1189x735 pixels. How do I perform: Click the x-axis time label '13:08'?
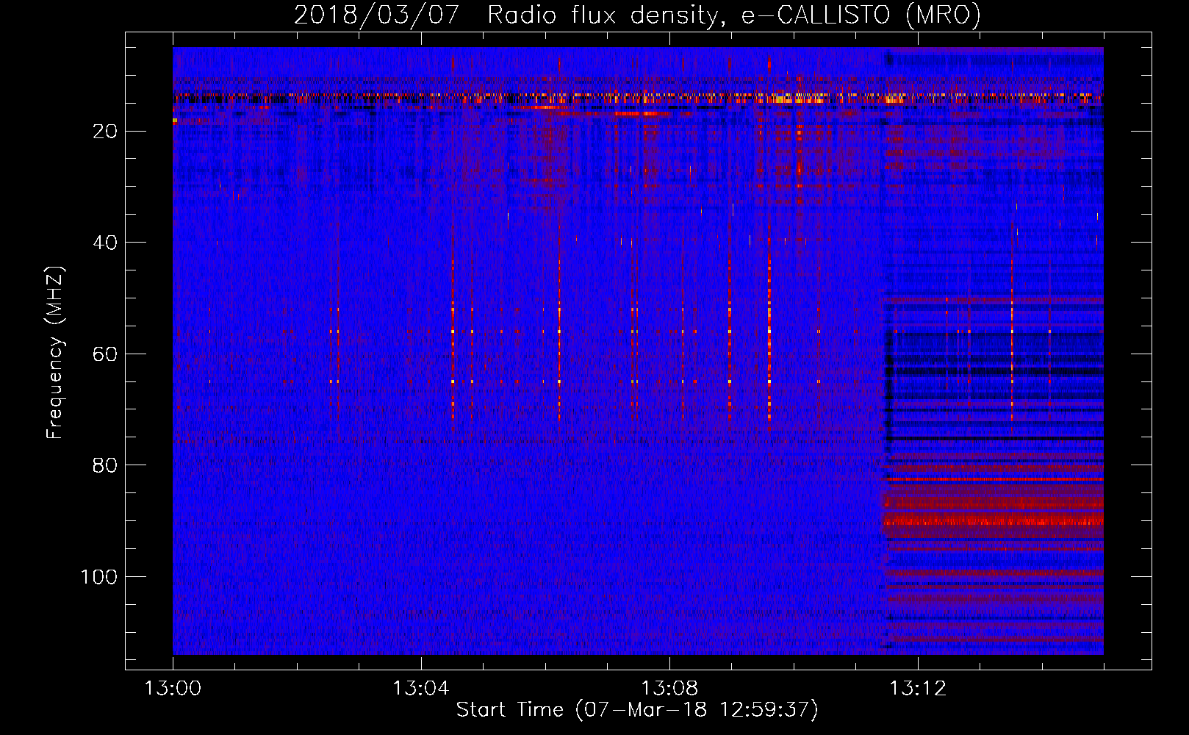pos(669,689)
